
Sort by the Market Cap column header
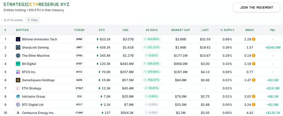181,30
